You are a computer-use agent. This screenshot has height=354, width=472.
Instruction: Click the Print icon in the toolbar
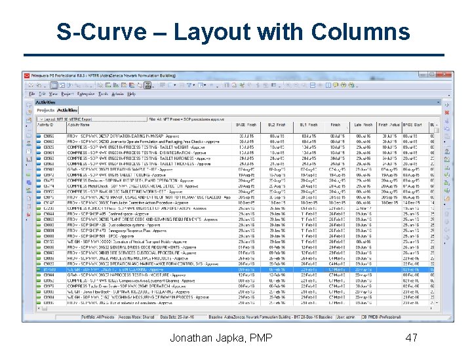pyautogui.click(x=31, y=85)
